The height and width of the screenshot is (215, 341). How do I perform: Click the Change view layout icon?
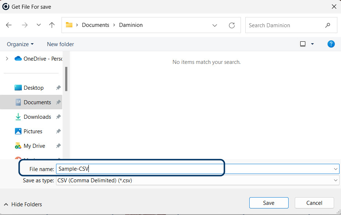[303, 44]
